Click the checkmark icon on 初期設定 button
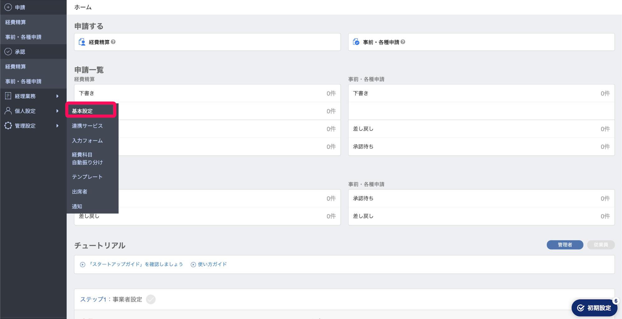The width and height of the screenshot is (622, 319). pyautogui.click(x=581, y=308)
